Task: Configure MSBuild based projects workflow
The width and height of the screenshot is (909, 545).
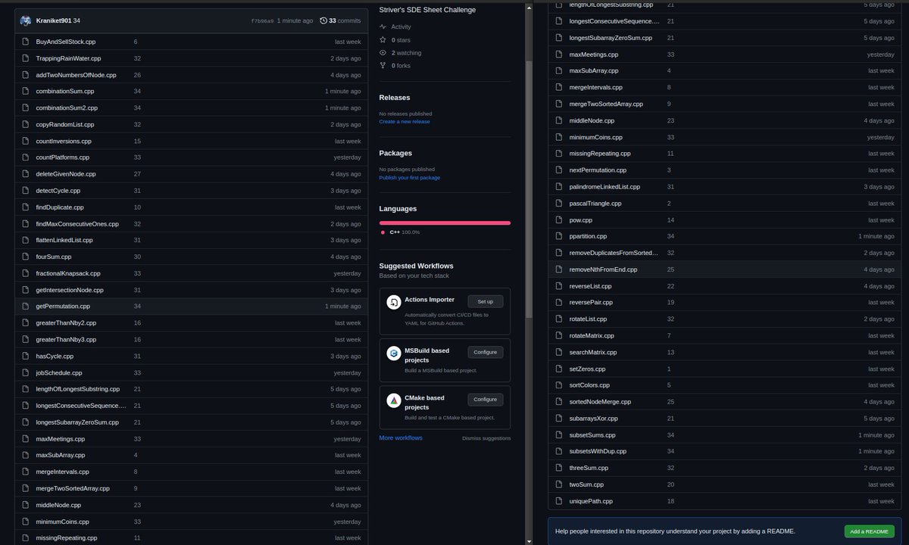Action: click(x=485, y=352)
